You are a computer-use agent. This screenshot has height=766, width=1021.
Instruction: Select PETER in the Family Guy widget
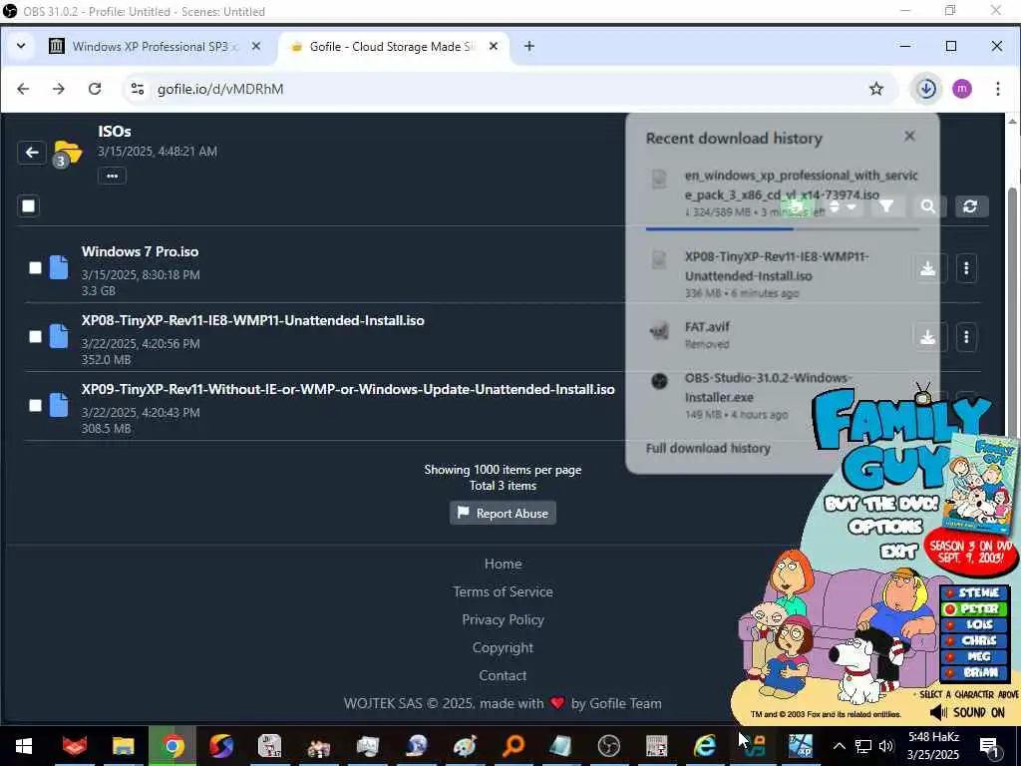click(x=974, y=609)
